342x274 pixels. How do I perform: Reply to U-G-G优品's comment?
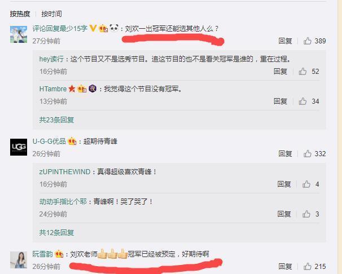click(x=285, y=153)
